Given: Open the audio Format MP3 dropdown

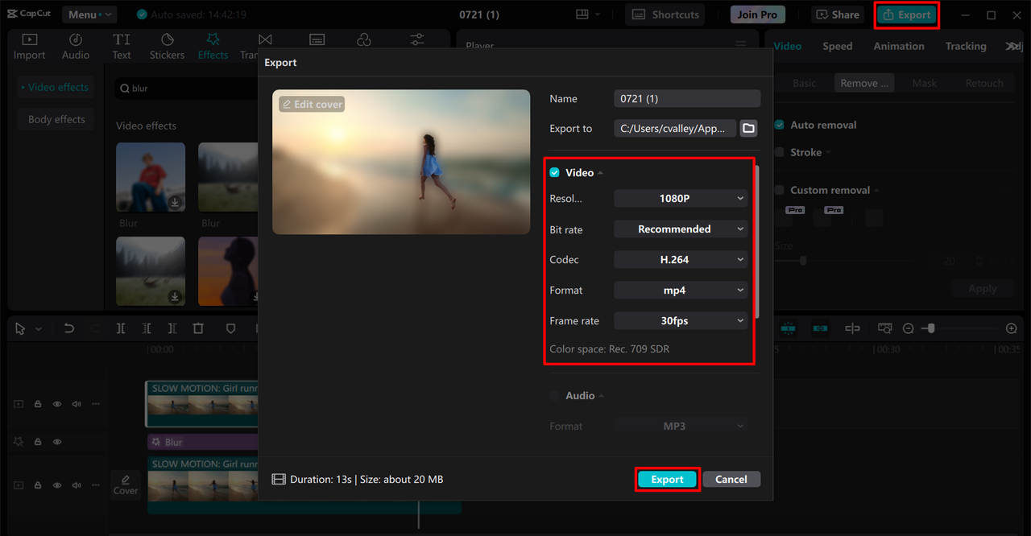Looking at the screenshot, I should coord(681,426).
